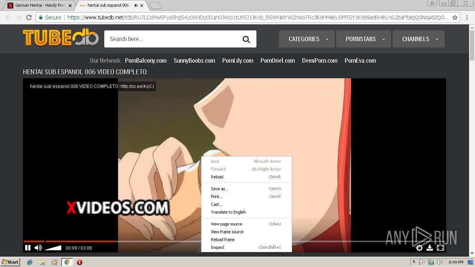Image resolution: width=475 pixels, height=267 pixels.
Task: Open the DemiPorn.com network link
Action: 320,60
